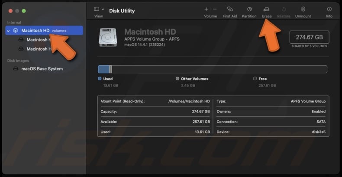Click the large hard drive icon

(x=108, y=37)
